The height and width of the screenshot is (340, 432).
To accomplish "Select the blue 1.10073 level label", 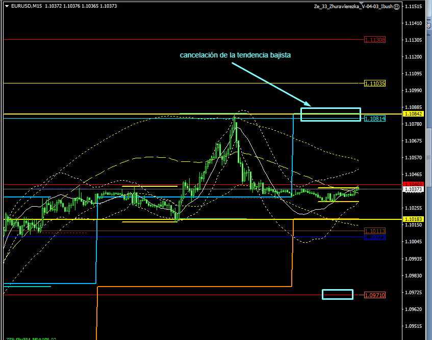I will 375,237.
